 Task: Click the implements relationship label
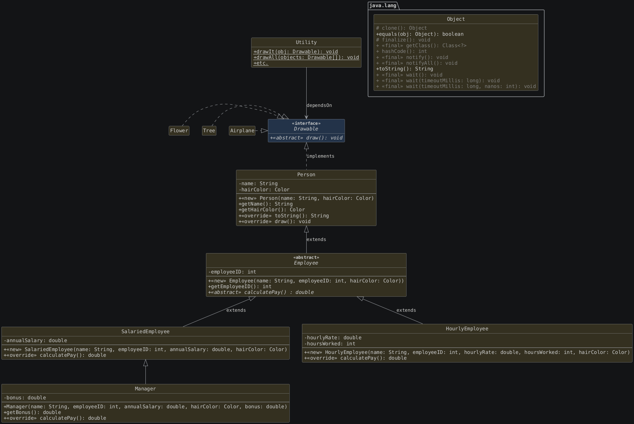(x=321, y=156)
